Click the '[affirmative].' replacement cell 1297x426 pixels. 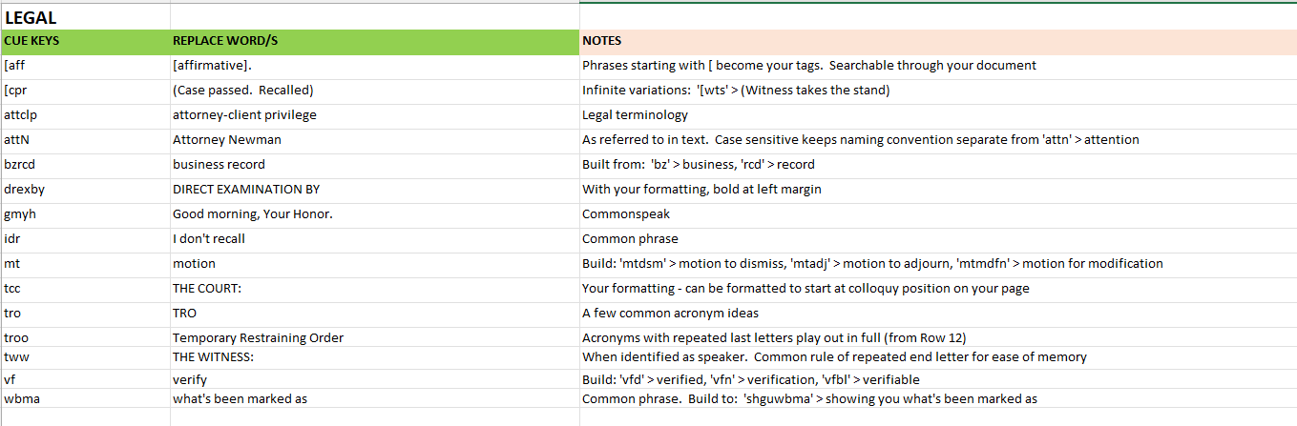click(x=374, y=67)
